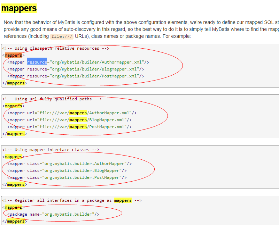This screenshot has width=279, height=225.
Task: Click the "file:///var/mappers/PostMapper.xml" url value
Action: tap(82, 127)
